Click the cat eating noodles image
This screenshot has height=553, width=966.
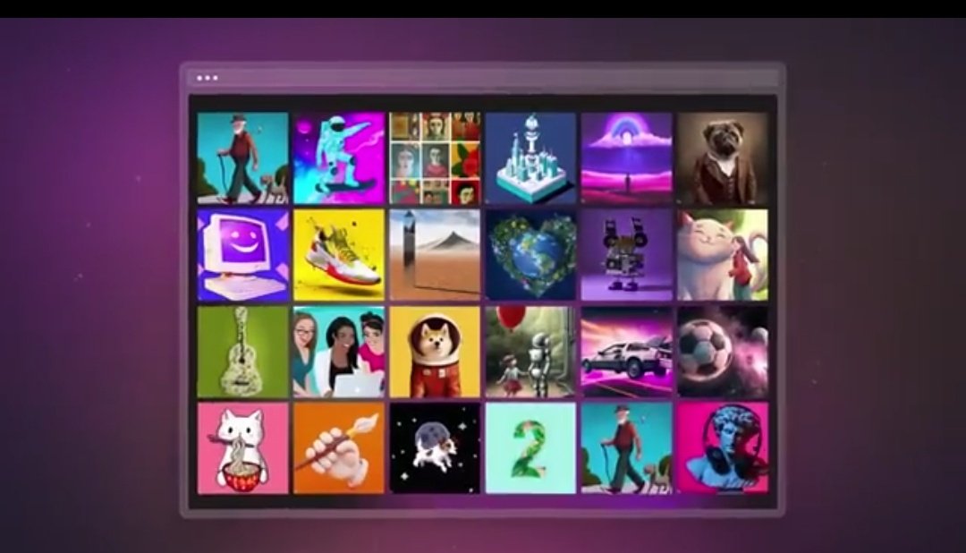point(243,447)
